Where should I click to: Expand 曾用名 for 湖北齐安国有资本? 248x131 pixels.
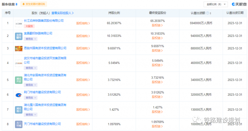pyautogui.click(x=31, y=85)
